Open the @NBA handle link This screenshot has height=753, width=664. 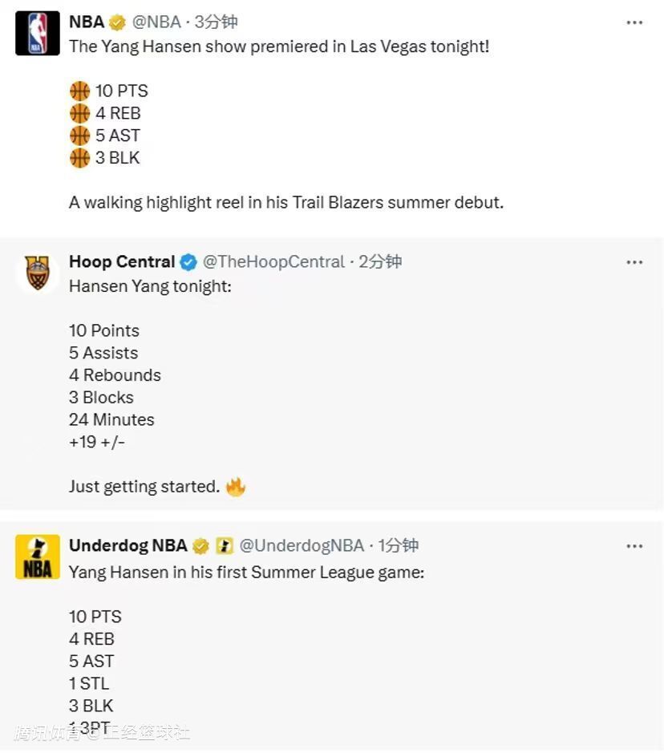(x=156, y=22)
